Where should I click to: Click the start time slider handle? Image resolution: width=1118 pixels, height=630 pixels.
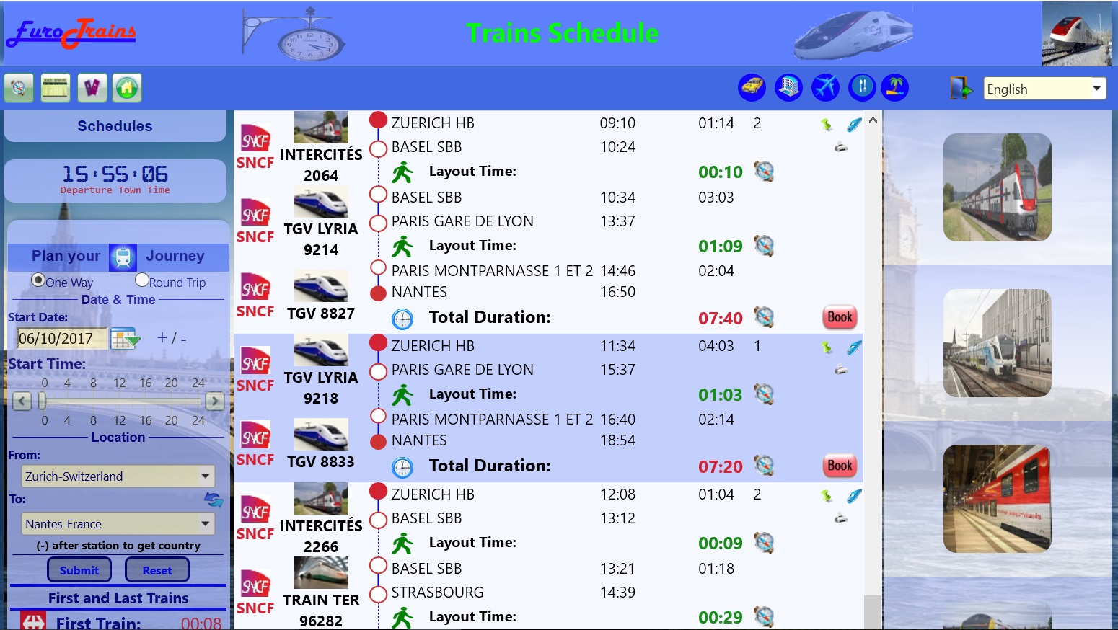(43, 401)
